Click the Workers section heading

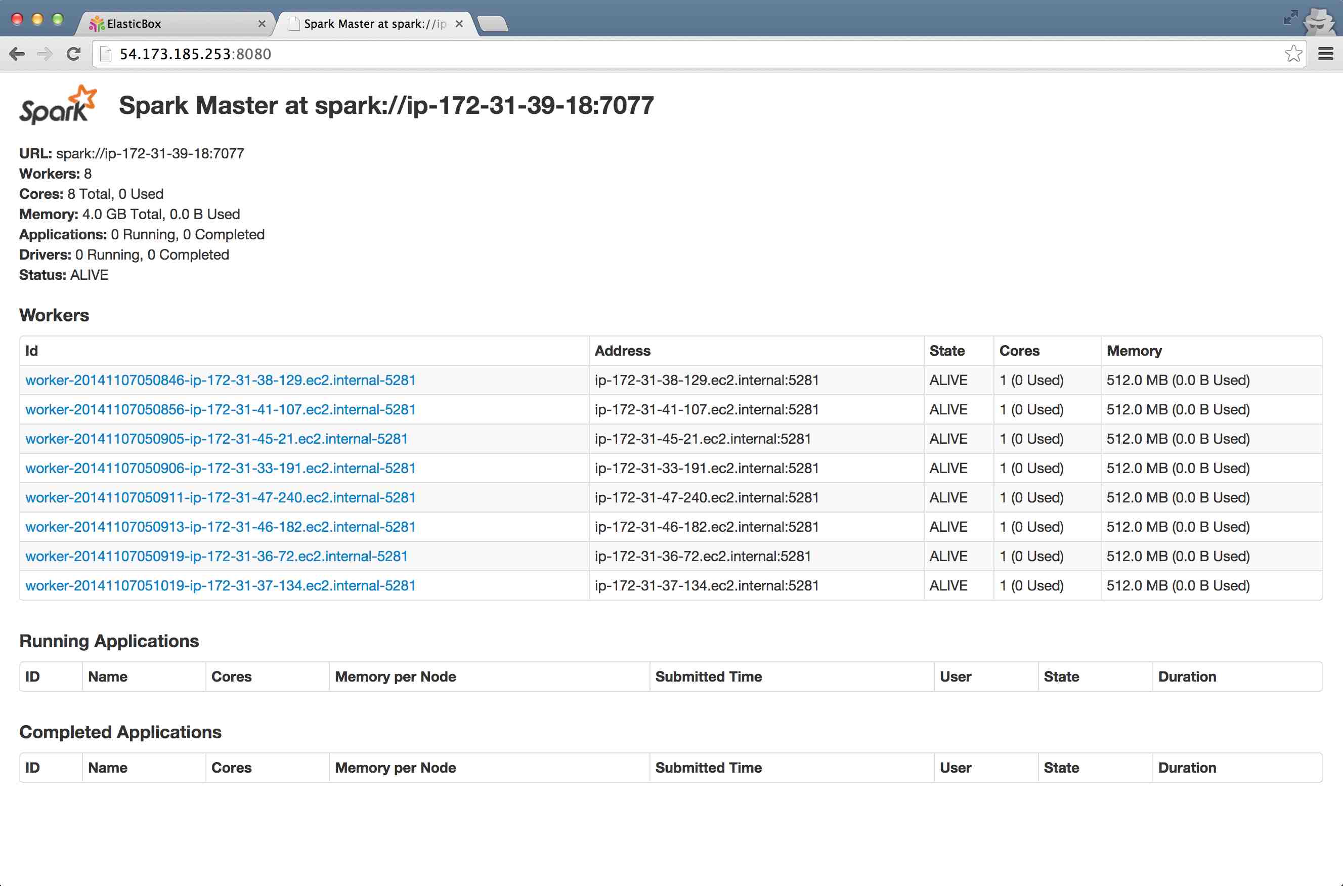tap(54, 315)
